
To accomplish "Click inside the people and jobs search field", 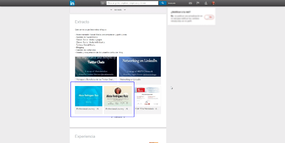I will tap(132, 3).
